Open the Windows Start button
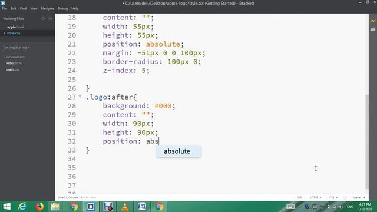377x212 pixels. (x=6, y=207)
